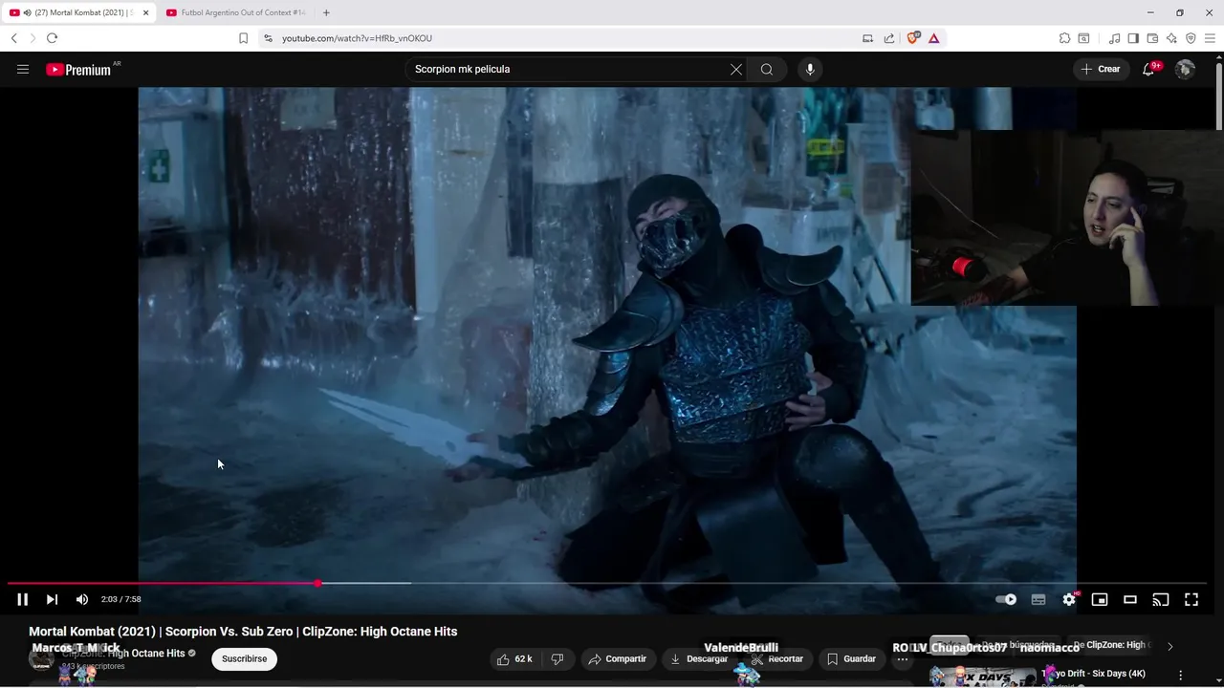Screen dimensions: 1224x688
Task: Enter fullscreen mode
Action: click(1191, 599)
